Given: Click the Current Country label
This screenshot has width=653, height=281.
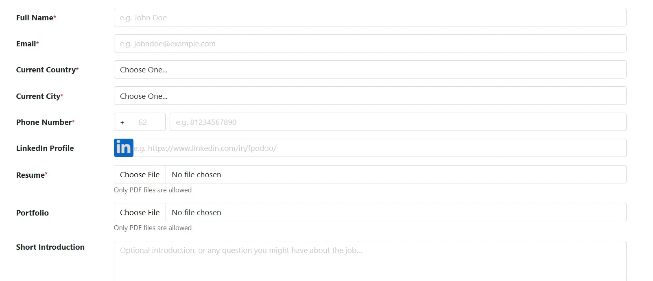Looking at the screenshot, I should (46, 70).
